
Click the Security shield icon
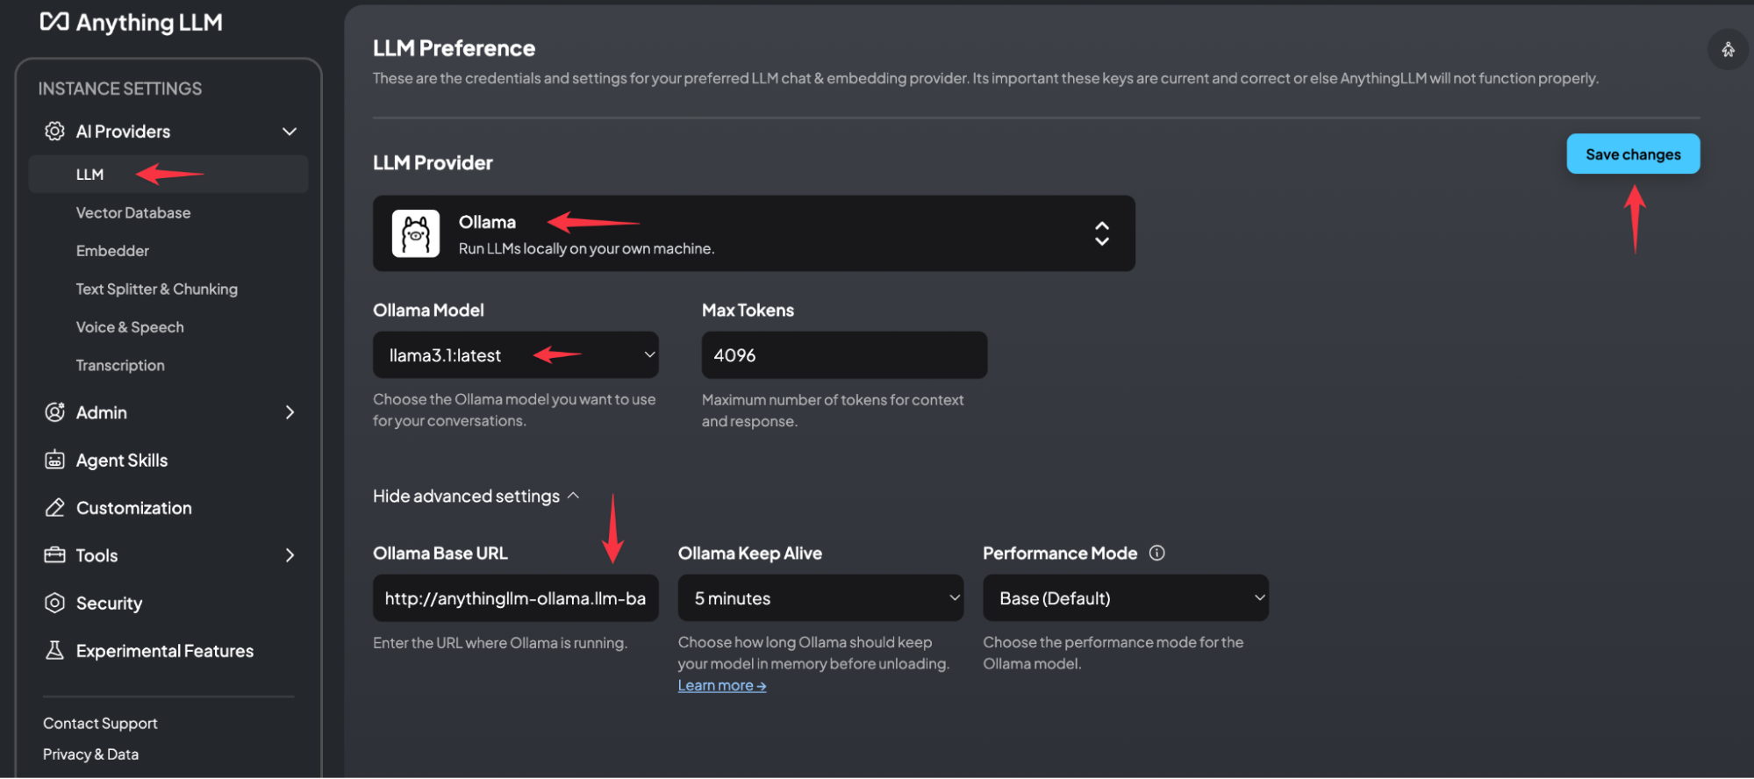[x=54, y=603]
